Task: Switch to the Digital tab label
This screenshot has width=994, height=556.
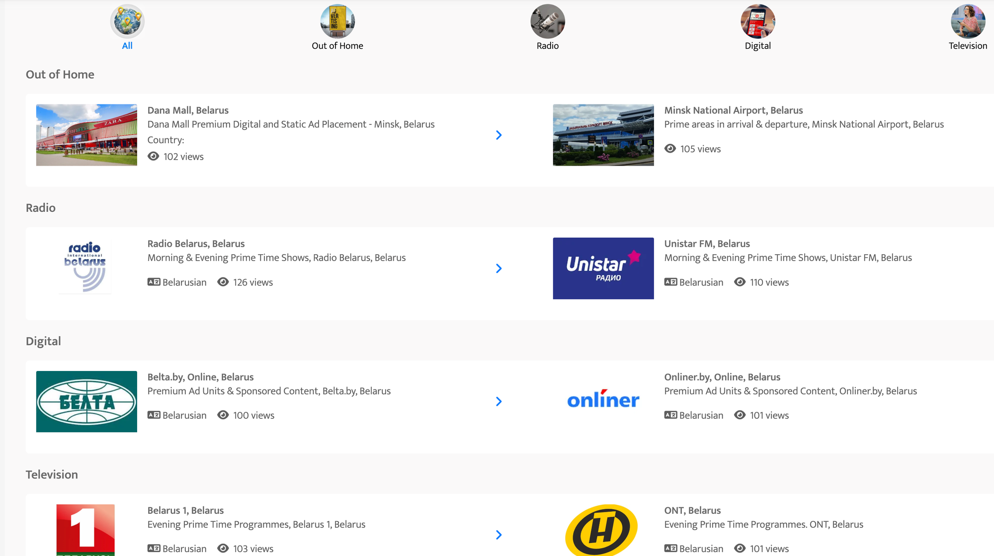Action: [757, 46]
